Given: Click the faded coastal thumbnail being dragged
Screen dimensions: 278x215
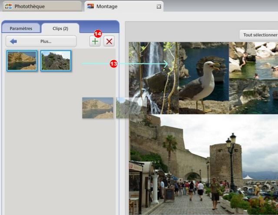Looking at the screenshot, I should tap(97, 107).
